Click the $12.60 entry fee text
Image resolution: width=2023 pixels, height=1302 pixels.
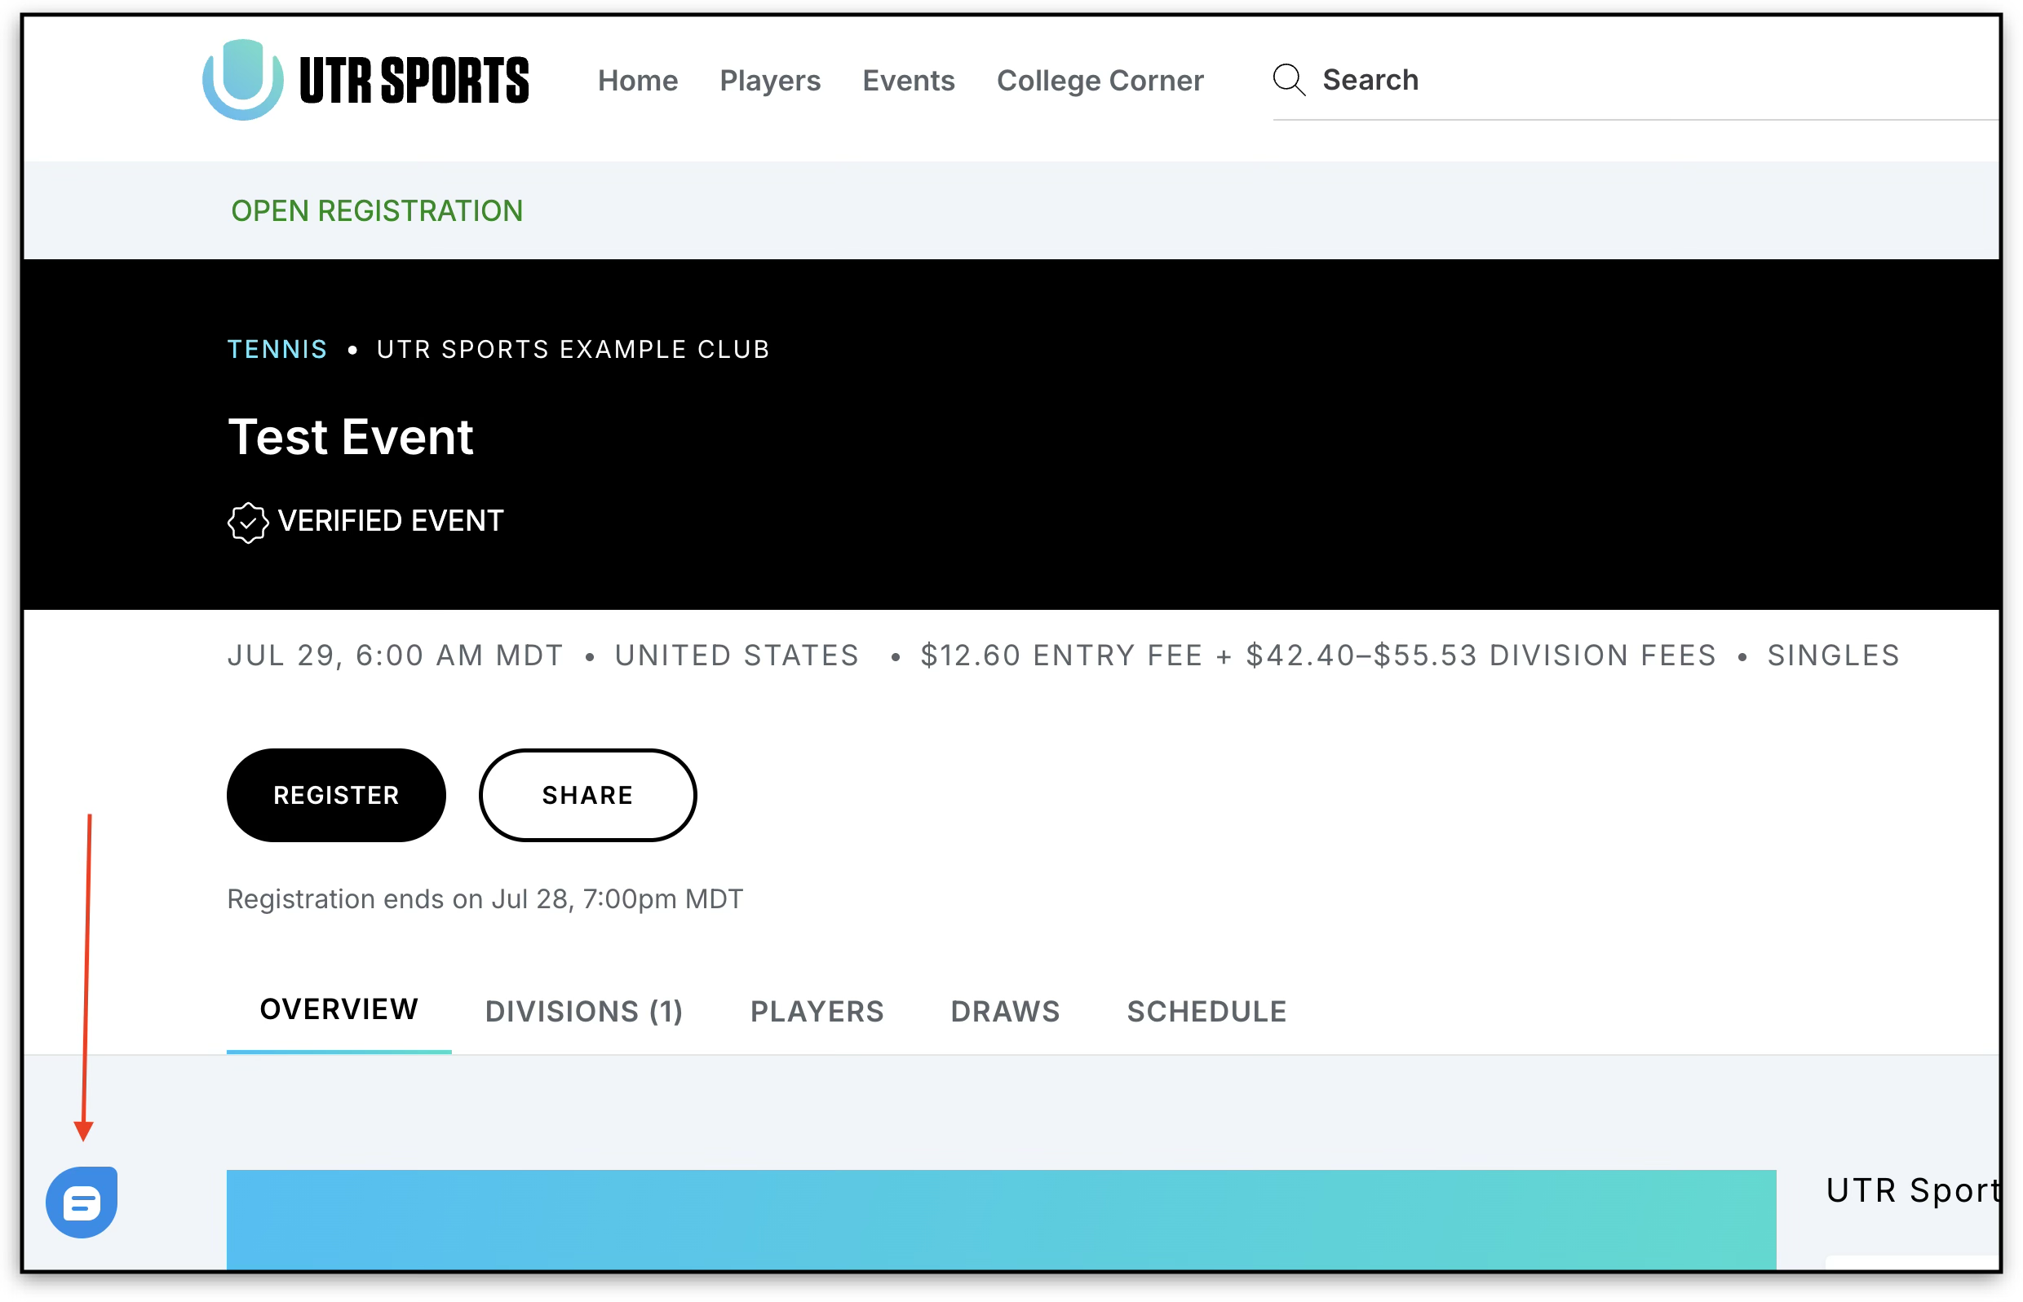[1061, 655]
